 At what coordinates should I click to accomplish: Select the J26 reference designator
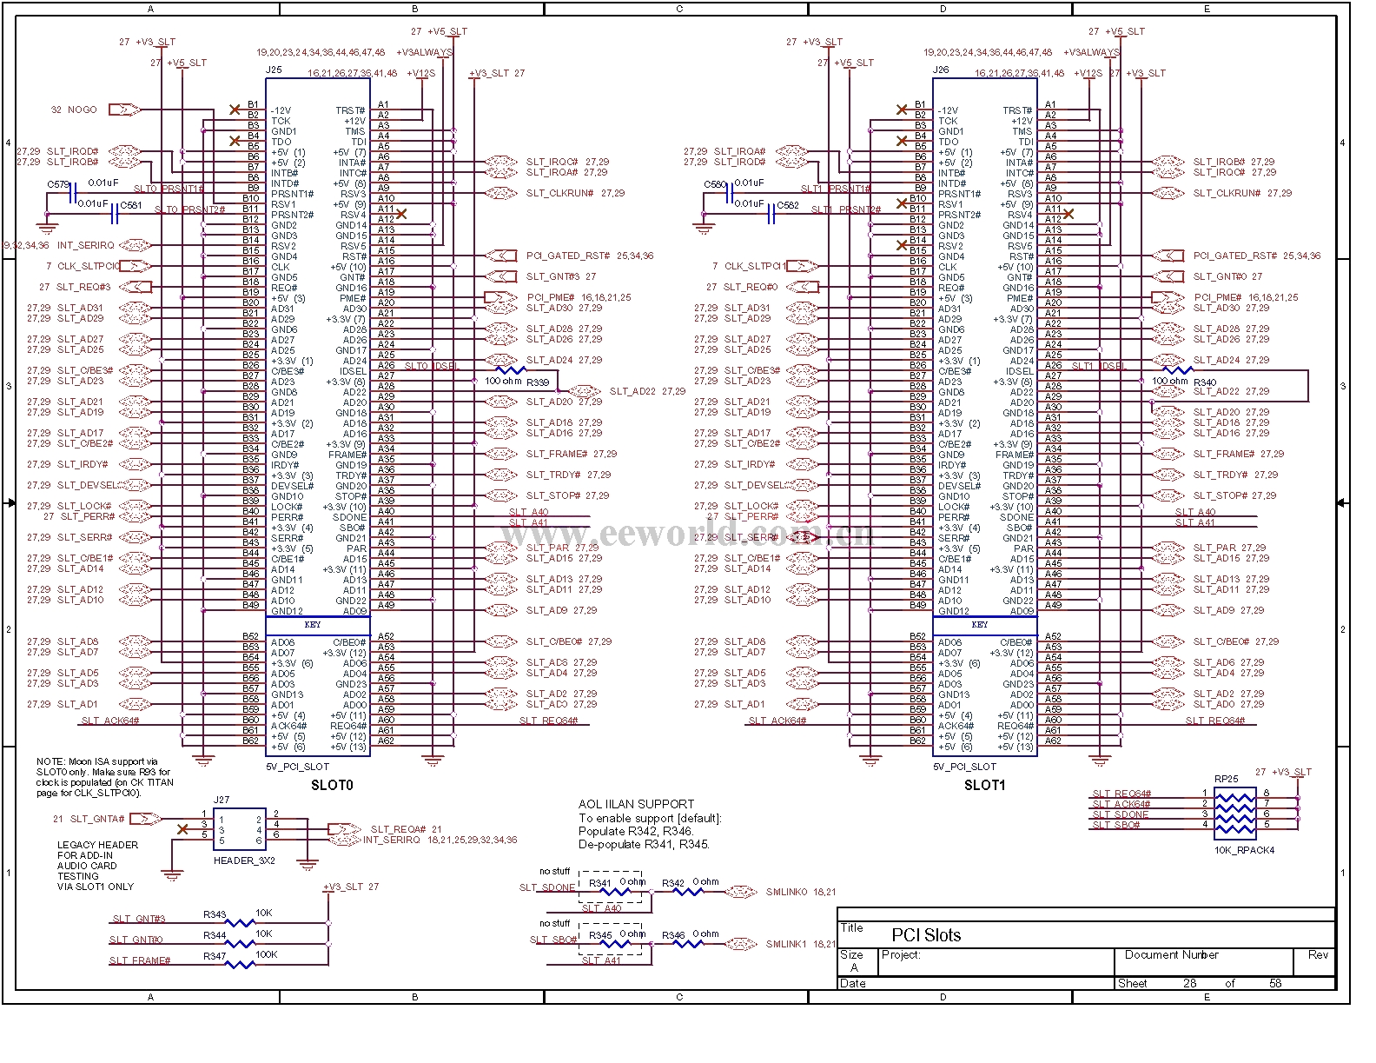pyautogui.click(x=941, y=70)
